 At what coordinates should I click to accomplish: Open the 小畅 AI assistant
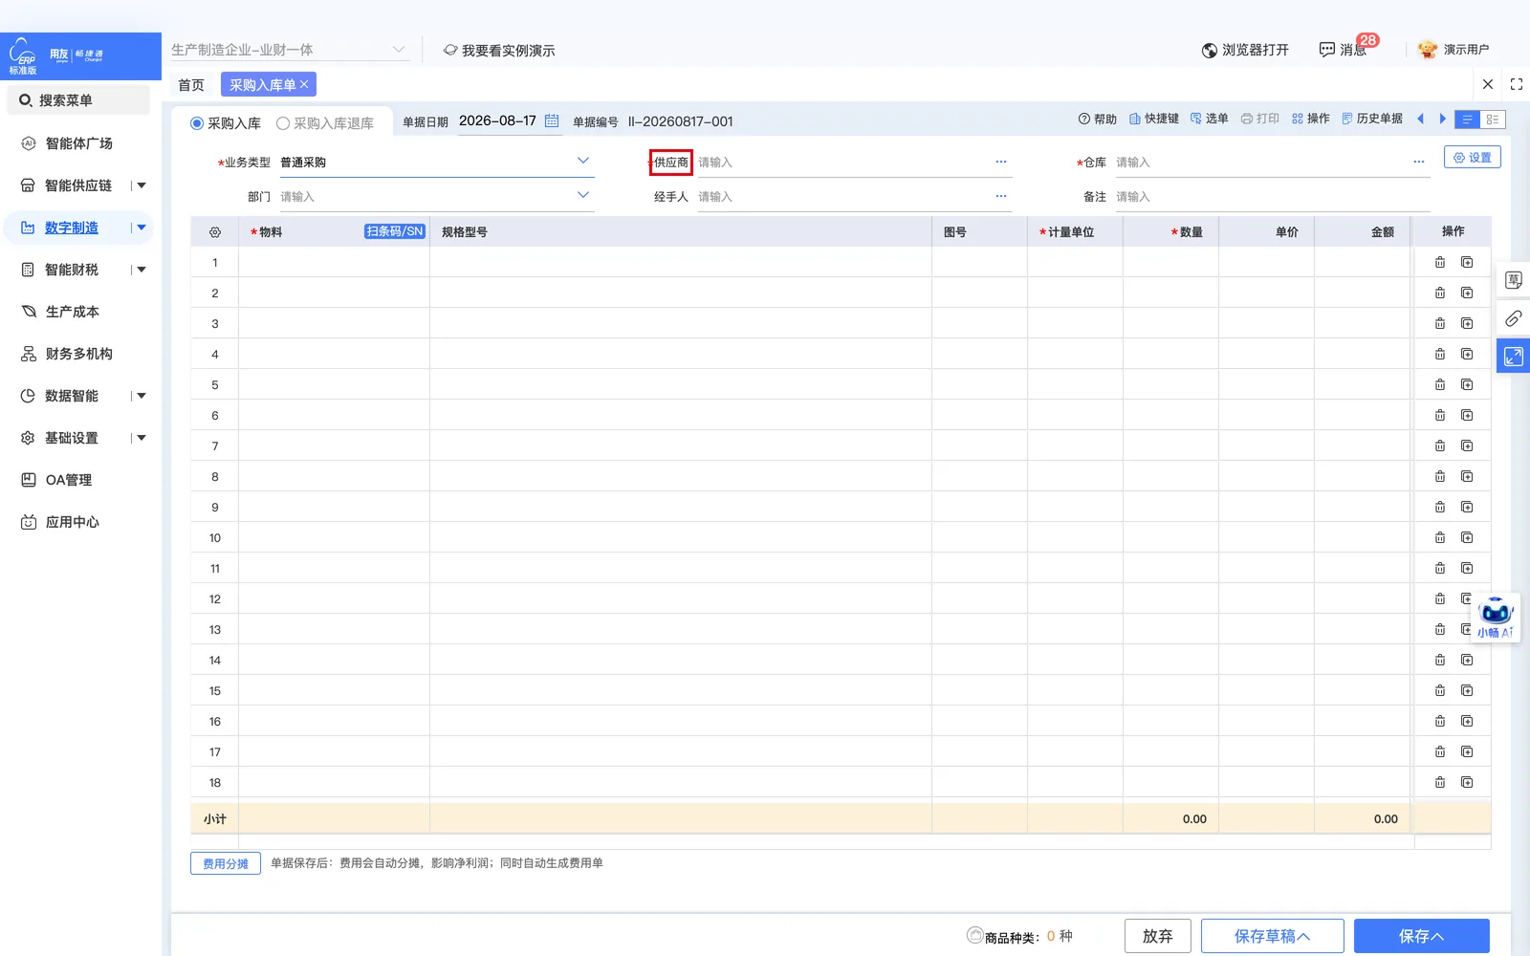tap(1496, 617)
